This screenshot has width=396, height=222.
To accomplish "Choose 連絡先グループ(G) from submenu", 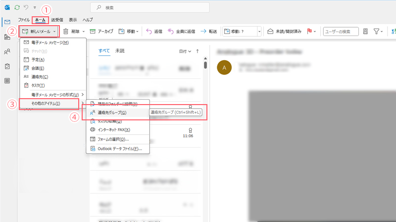I will [x=118, y=112].
